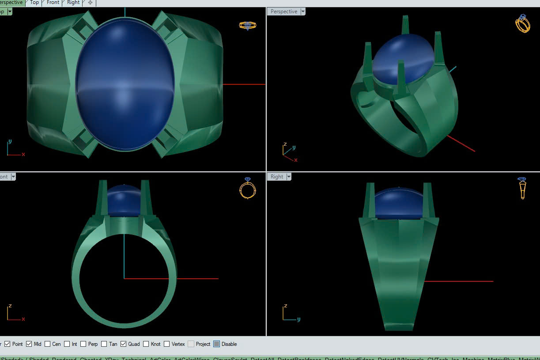This screenshot has height=360, width=540.
Task: Click the front-view ring icon in Front viewport
Action: pos(247,188)
